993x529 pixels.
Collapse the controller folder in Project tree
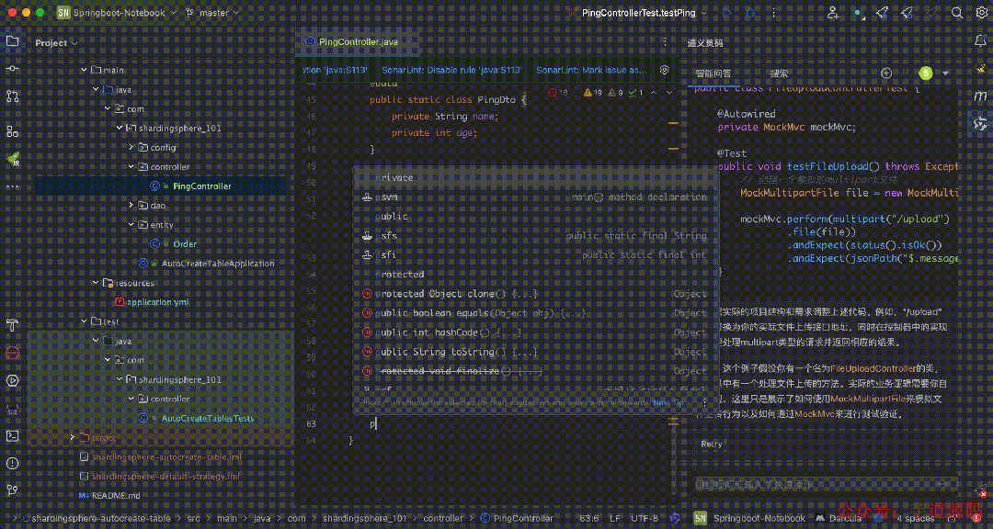pyautogui.click(x=131, y=166)
